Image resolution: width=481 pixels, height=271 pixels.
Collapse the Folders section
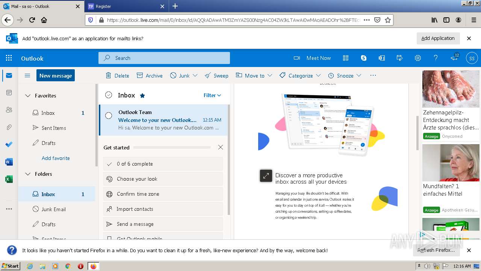[27, 174]
